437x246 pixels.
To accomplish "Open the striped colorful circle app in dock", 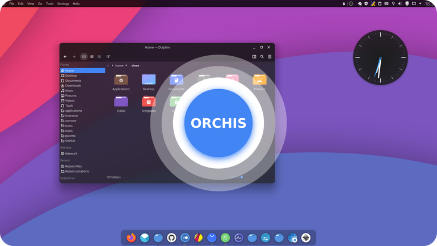I will (199, 237).
